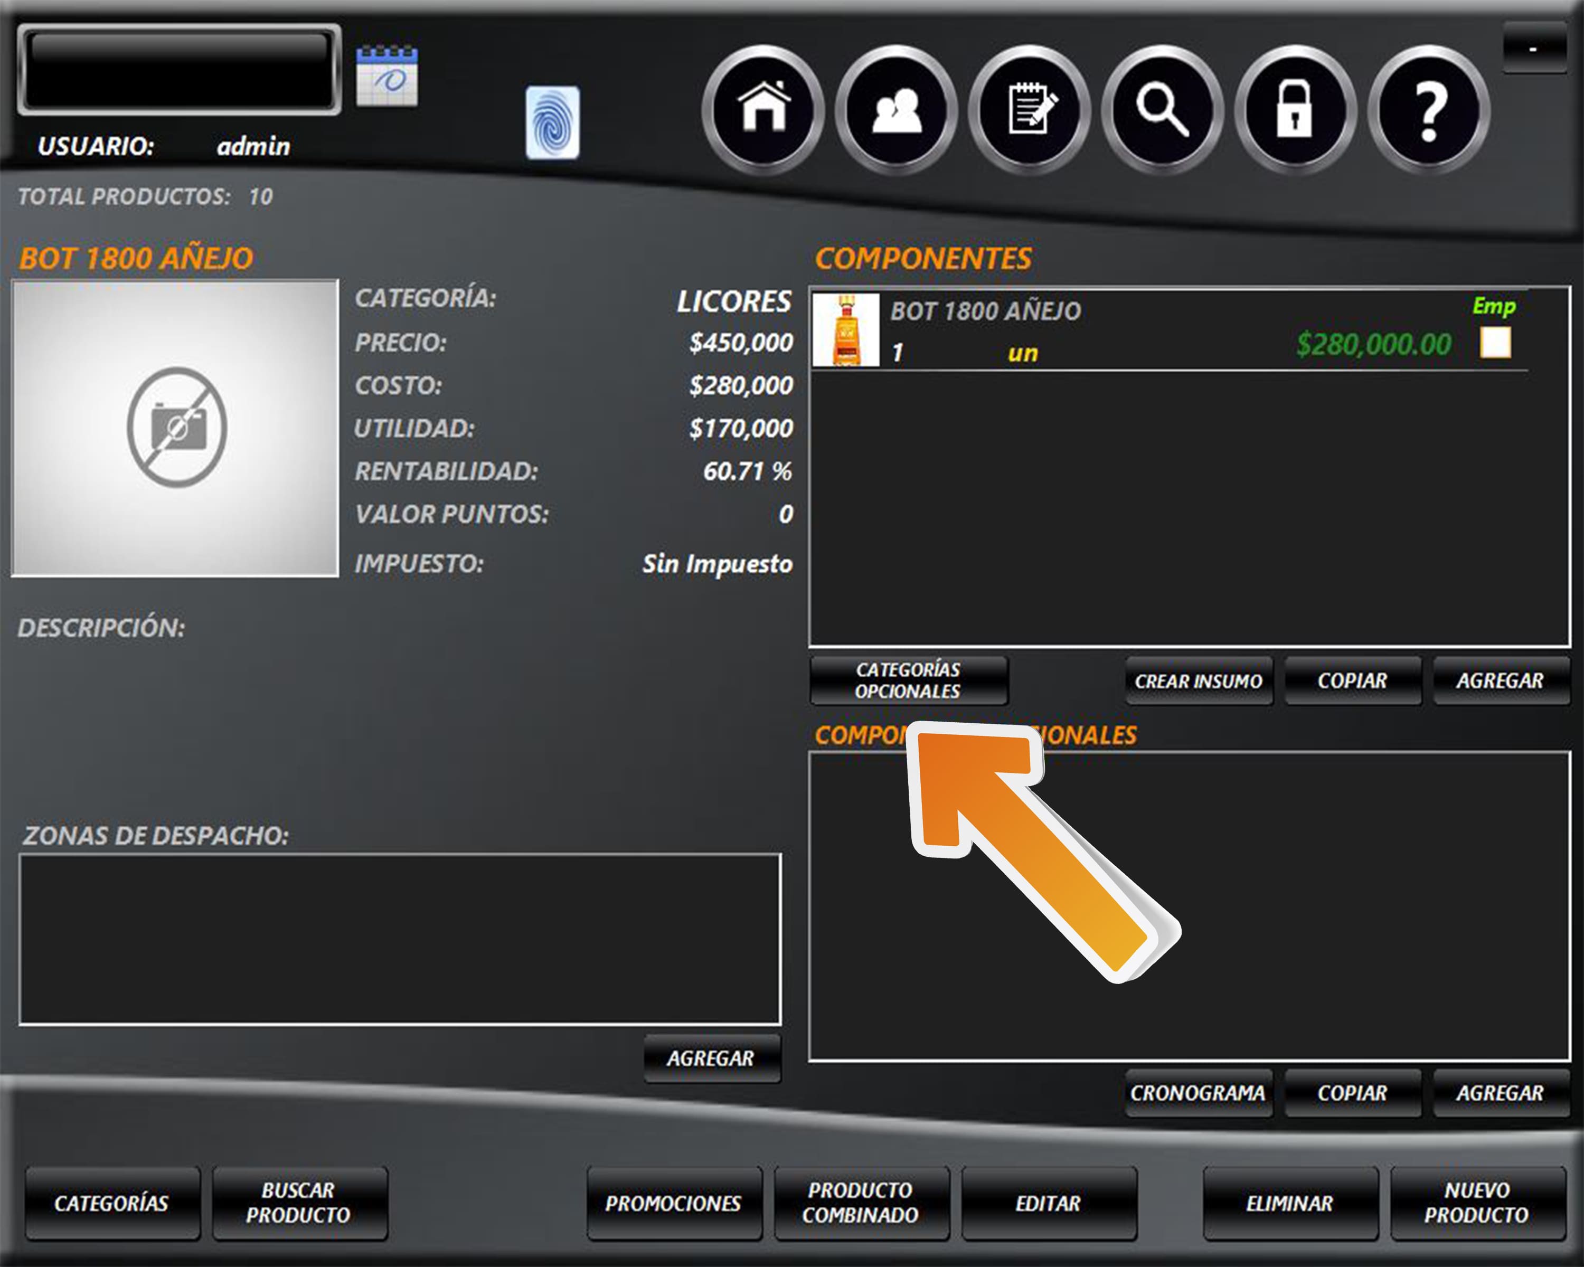
Task: Click the CREAR INSUMO button
Action: pyautogui.click(x=1198, y=681)
